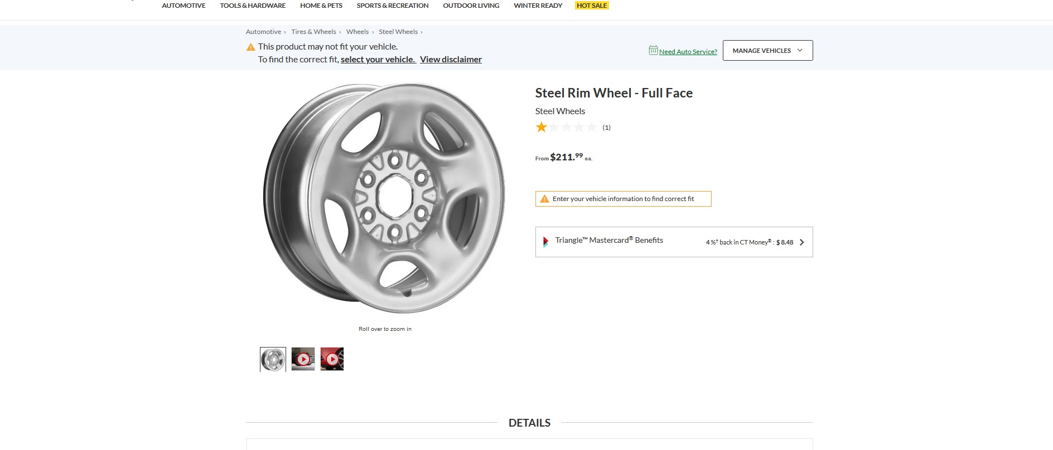The width and height of the screenshot is (1053, 450).
Task: Go to Tires & Wheels breadcrumb
Action: tap(313, 32)
